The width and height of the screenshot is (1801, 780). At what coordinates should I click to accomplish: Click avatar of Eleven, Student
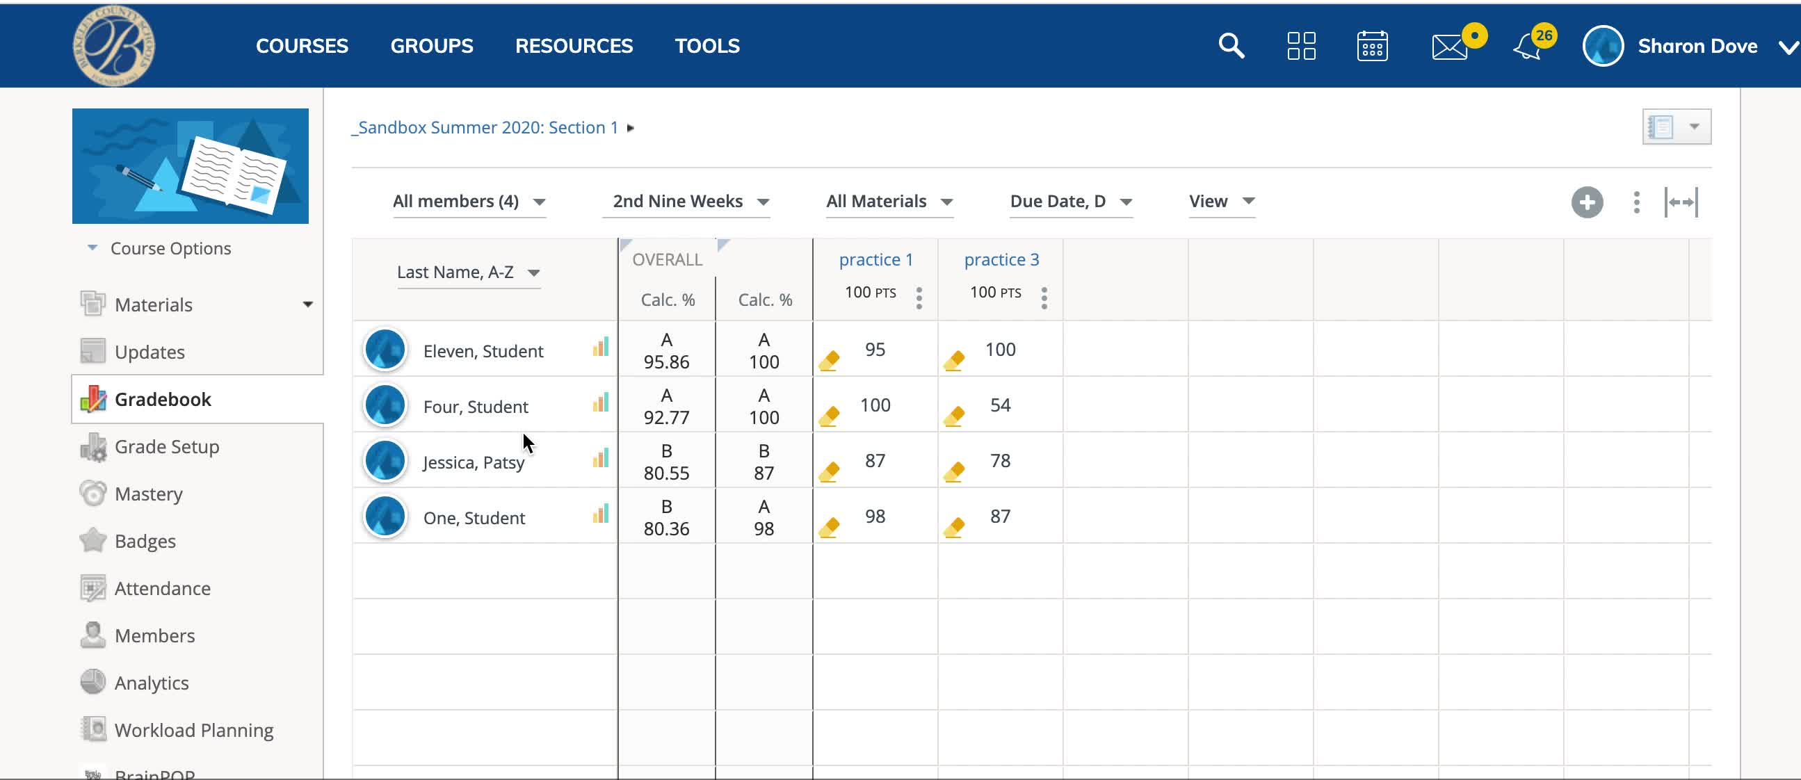coord(385,350)
